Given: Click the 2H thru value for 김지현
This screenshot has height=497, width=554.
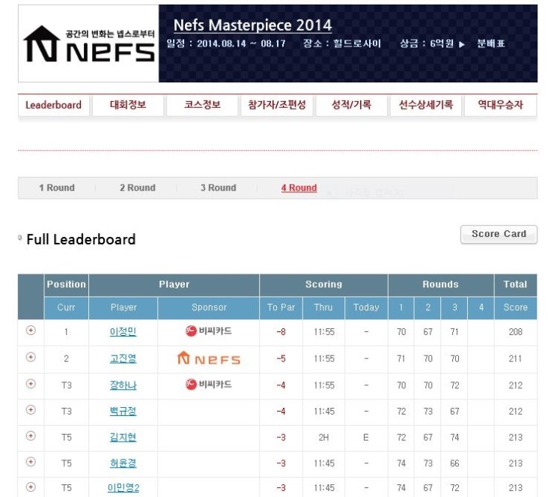Looking at the screenshot, I should tap(323, 438).
